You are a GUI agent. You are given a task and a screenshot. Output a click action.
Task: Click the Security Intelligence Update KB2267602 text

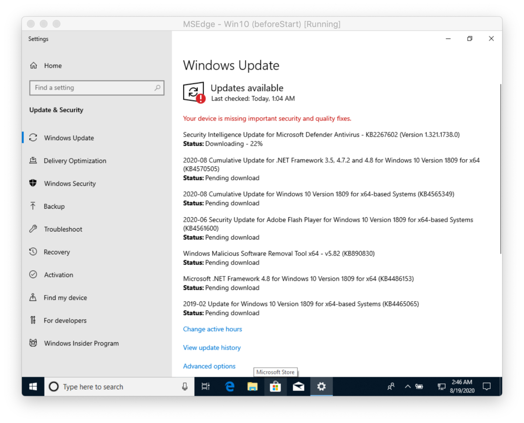click(321, 135)
